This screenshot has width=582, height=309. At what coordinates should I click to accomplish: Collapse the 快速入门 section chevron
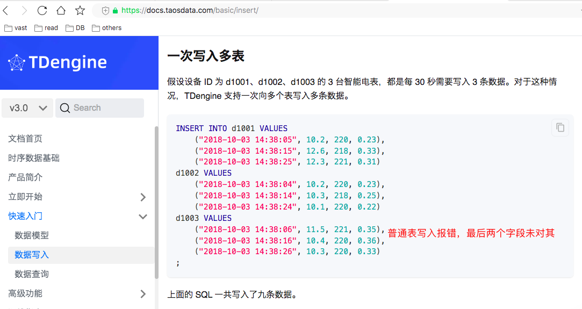[143, 216]
